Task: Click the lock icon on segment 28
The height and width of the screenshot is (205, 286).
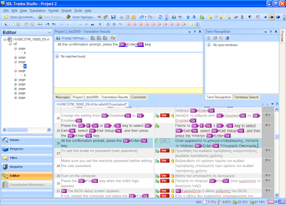Action: click(172, 161)
